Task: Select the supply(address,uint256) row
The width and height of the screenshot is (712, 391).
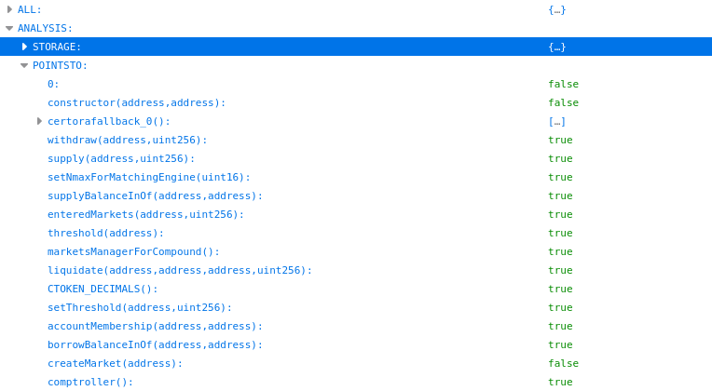Action: point(121,158)
